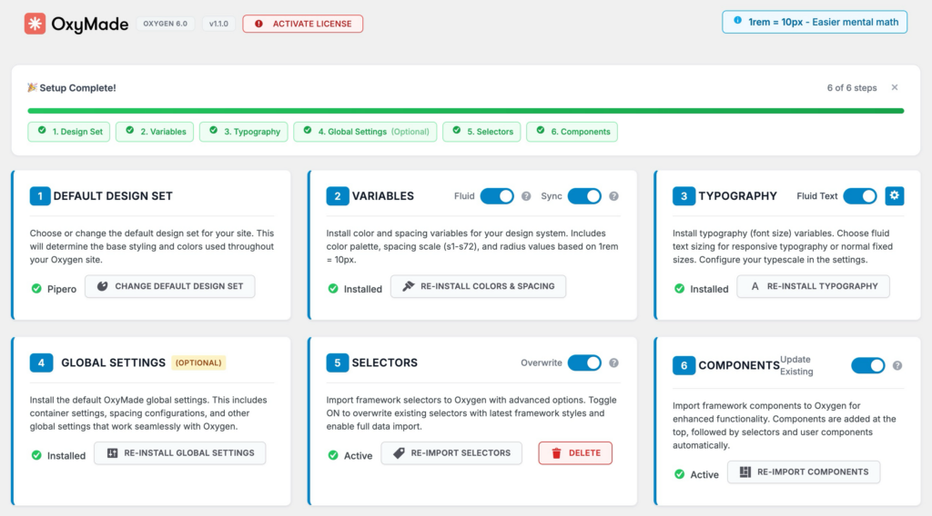Screen dimensions: 932x516
Task: Click the number 2 badge of Variables
Action: click(x=337, y=196)
